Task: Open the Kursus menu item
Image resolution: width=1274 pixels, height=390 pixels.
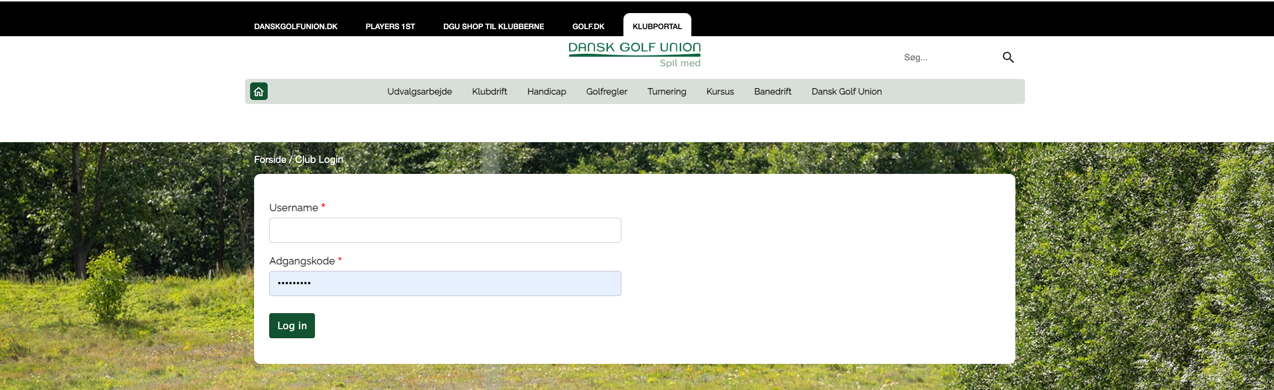Action: click(720, 91)
